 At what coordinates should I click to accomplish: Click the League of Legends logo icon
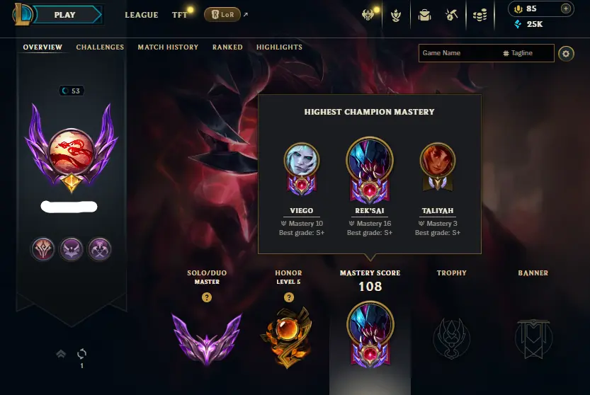23,14
